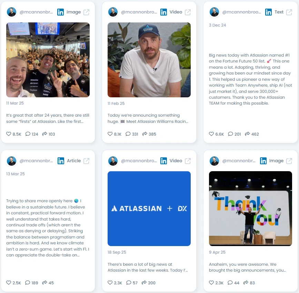Screen dimensions: 299x293
Task: Click profile avatar on Fortune Future 50 post
Action: click(x=214, y=12)
